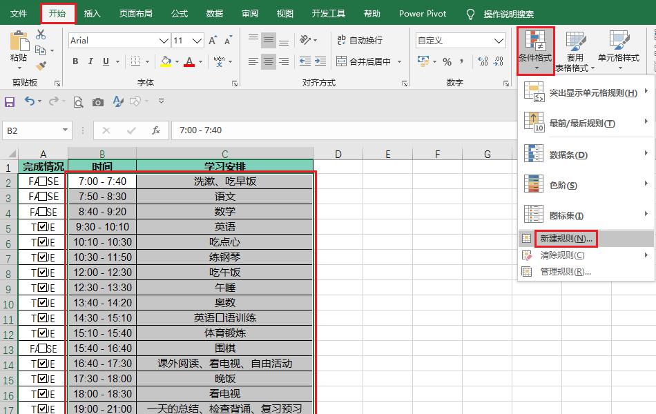Toggle Bold formatting
This screenshot has width=656, height=414.
75,61
